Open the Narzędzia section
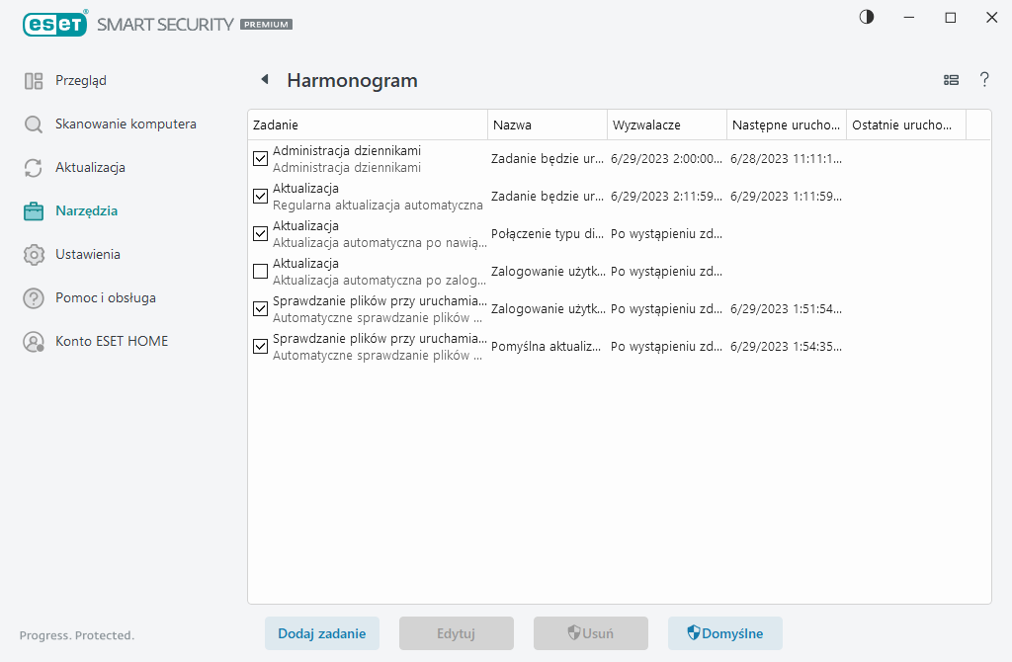This screenshot has width=1012, height=662. pos(86,211)
